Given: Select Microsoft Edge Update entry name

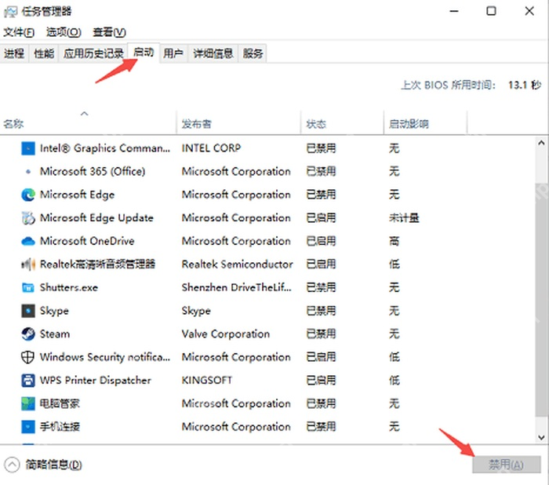Looking at the screenshot, I should [x=96, y=218].
